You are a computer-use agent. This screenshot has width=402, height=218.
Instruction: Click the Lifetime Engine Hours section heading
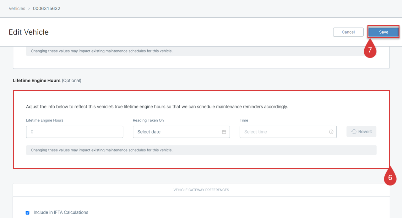pyautogui.click(x=37, y=80)
